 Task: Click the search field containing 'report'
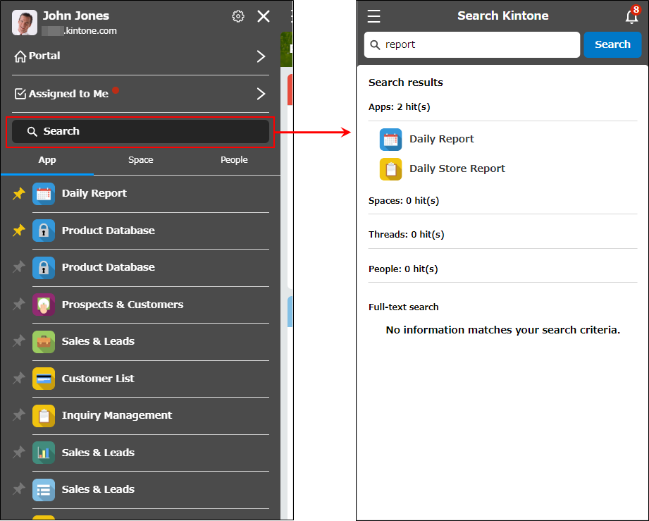pyautogui.click(x=471, y=44)
